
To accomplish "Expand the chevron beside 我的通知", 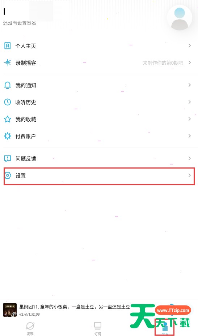I will coord(189,85).
